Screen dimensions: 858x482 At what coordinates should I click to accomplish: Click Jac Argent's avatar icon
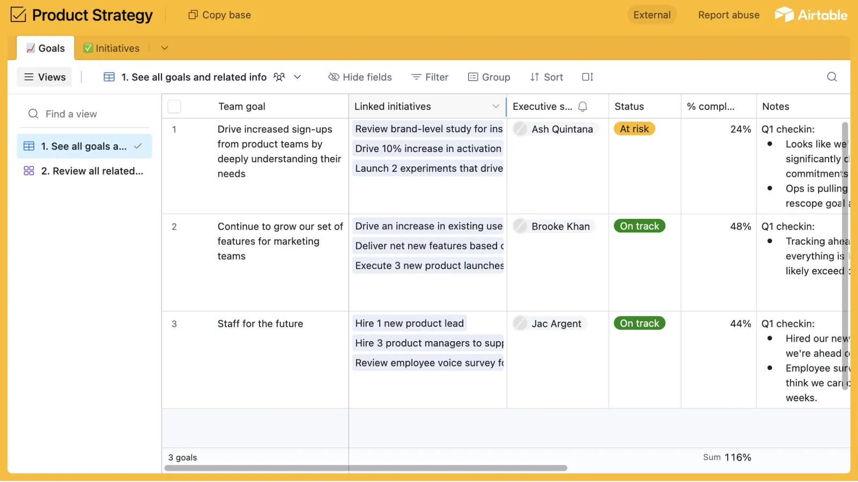click(x=520, y=323)
